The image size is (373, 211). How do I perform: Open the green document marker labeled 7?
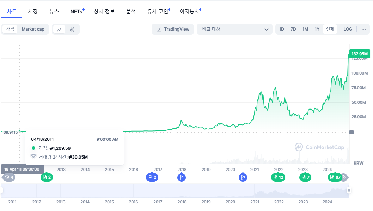click(305, 177)
